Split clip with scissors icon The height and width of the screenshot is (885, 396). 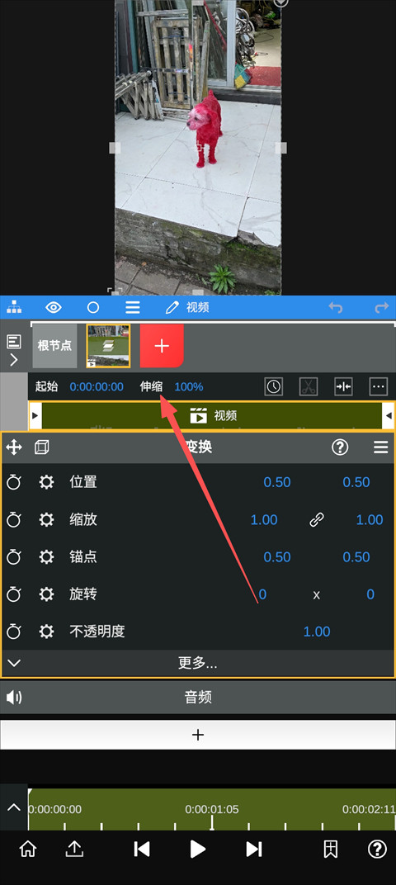[x=309, y=386]
